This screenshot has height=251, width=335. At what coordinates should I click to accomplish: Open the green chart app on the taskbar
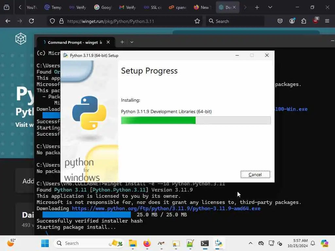coord(190,243)
